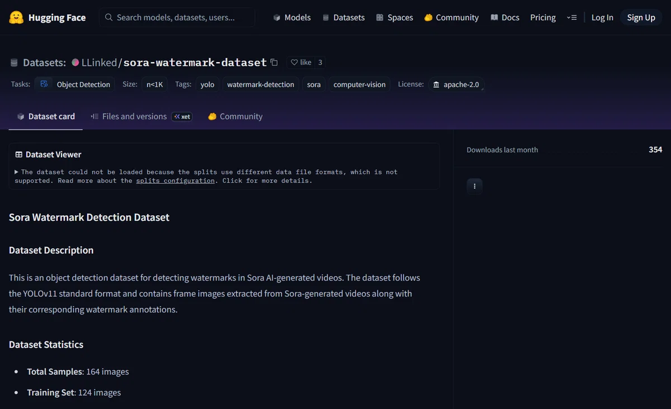Like this dataset

point(301,63)
